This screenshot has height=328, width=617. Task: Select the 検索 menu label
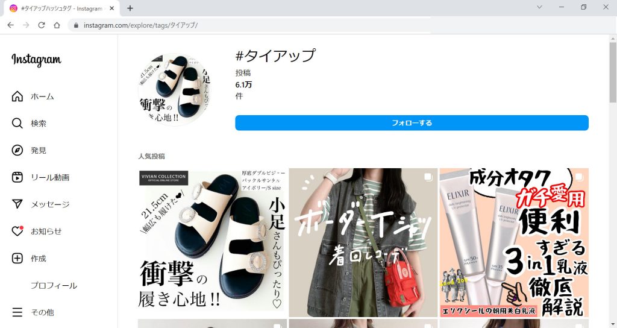[39, 124]
